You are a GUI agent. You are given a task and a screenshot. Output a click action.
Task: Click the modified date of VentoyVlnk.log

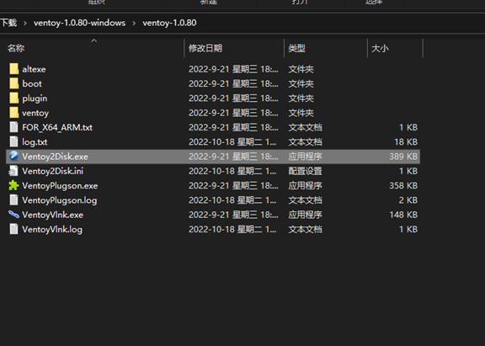click(x=232, y=229)
